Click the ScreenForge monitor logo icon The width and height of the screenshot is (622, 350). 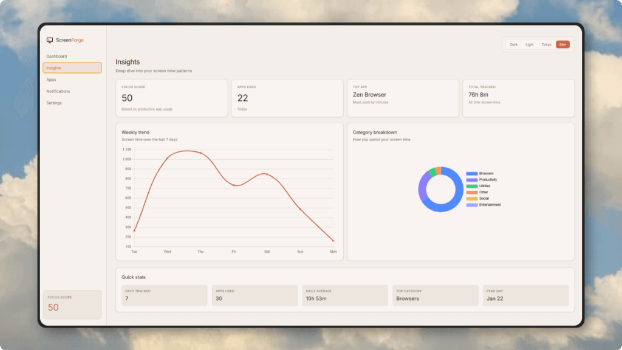point(49,40)
